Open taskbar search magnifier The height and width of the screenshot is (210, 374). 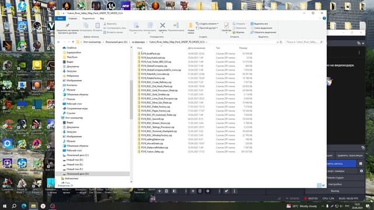click(x=14, y=206)
